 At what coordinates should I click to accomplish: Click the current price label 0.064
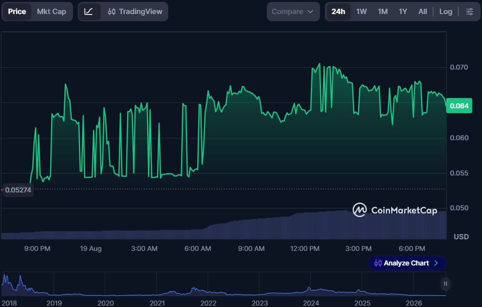point(459,106)
